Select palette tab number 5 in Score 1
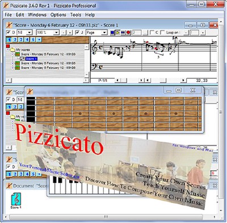Viewport: 227px width, 223px height. coord(33,40)
